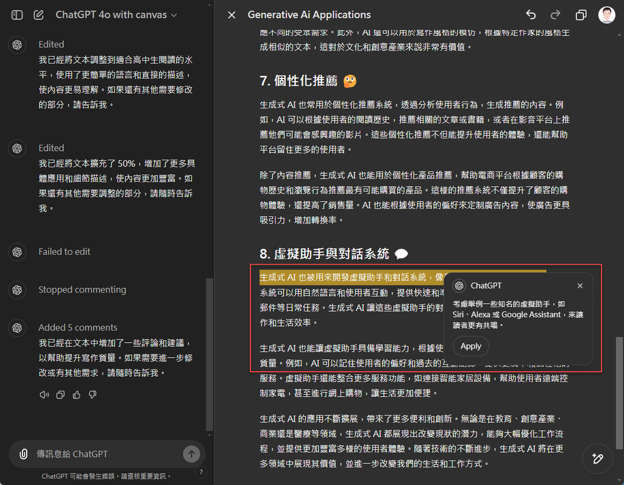
Task: Click the 'Added 5 comments' message
Action: 78,327
